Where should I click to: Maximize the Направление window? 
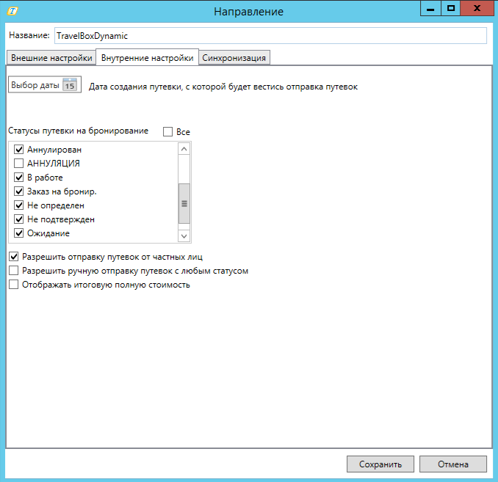point(451,8)
